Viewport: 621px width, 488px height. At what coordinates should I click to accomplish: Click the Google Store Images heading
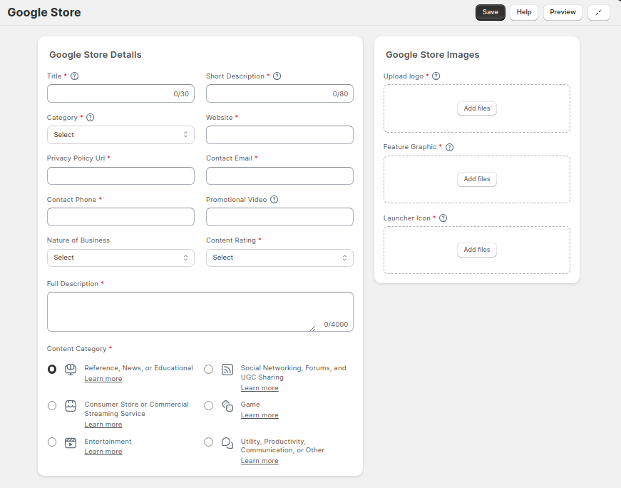(x=433, y=55)
